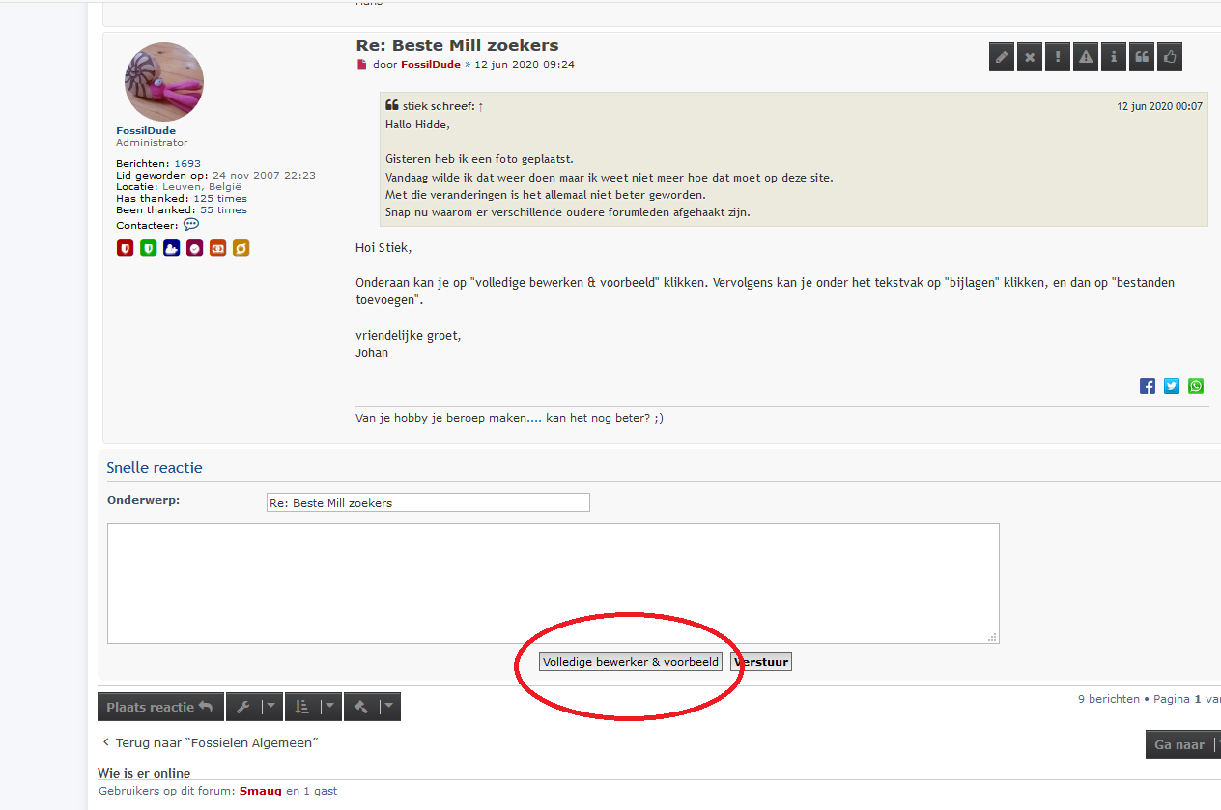This screenshot has height=810, width=1221.
Task: Open post information with the i icon
Action: pos(1114,58)
